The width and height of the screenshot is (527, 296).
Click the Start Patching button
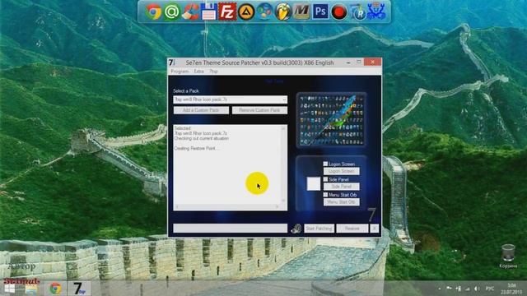(x=319, y=229)
